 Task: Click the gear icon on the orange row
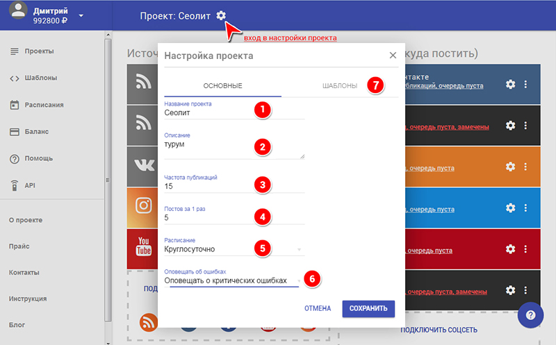510,167
